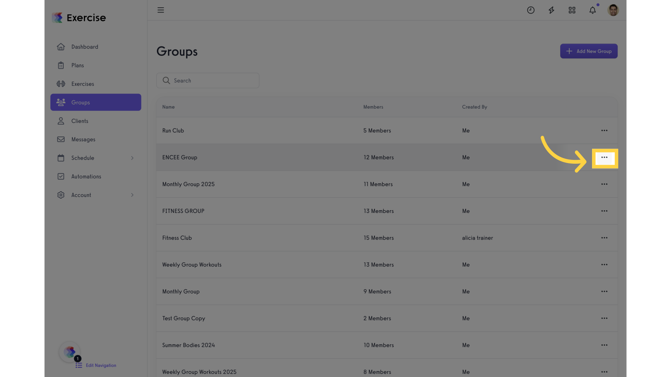Screen dimensions: 671x377
Task: Click '5 Members' in Run Club row
Action: tap(377, 131)
